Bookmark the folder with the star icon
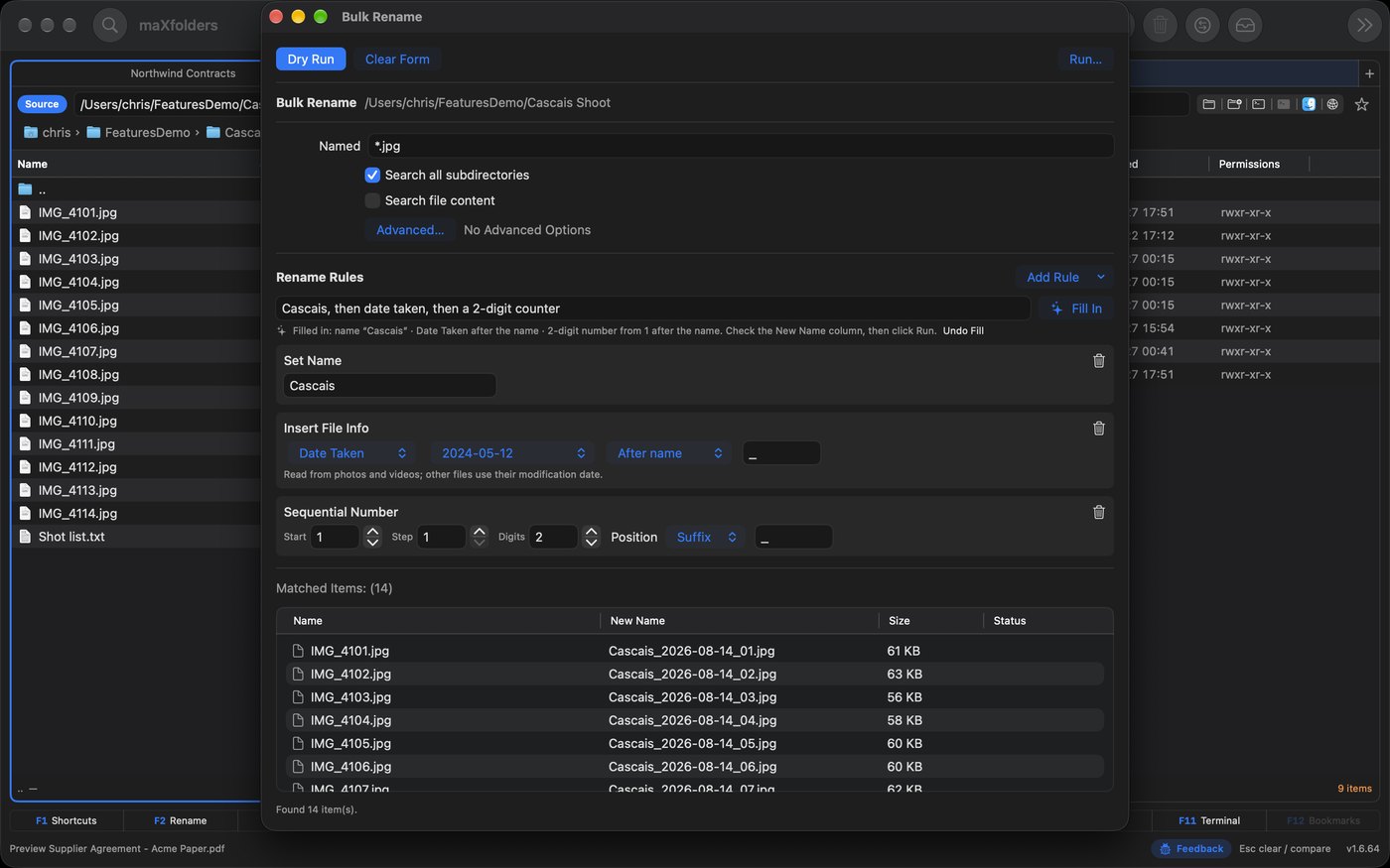This screenshot has width=1390, height=868. pos(1362,104)
